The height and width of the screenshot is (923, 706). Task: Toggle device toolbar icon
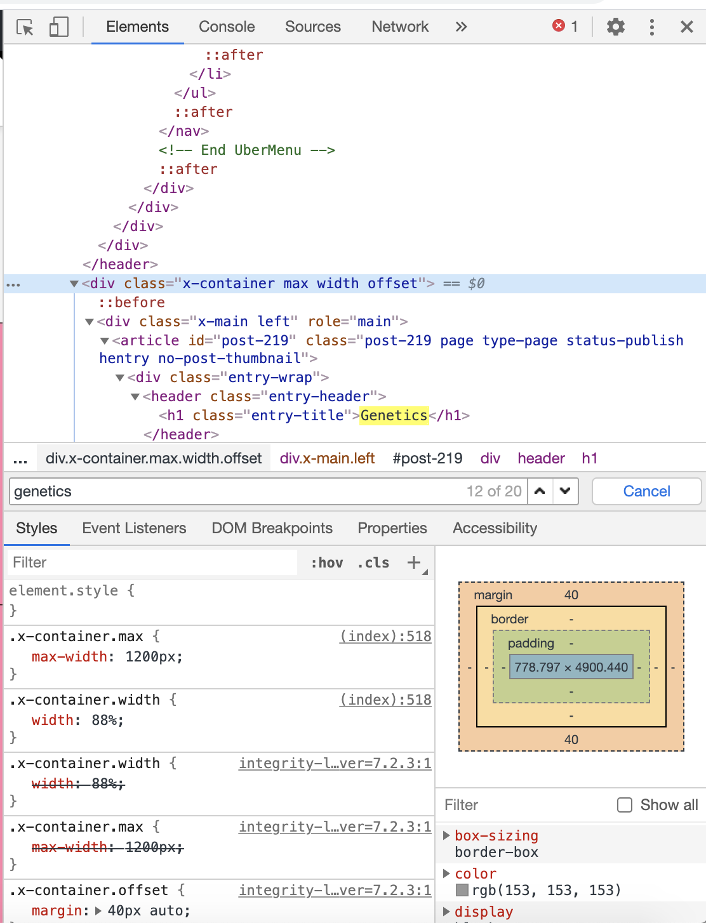coord(58,27)
